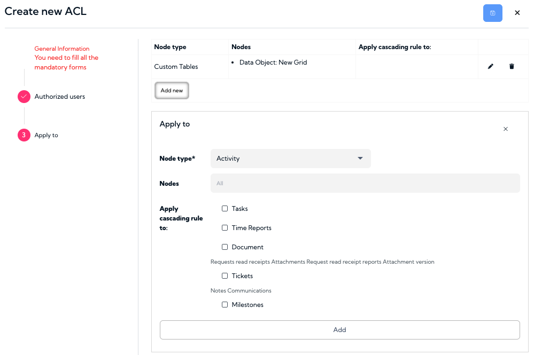Close the Apply to panel
Viewport: 534px width, 355px height.
tap(505, 129)
